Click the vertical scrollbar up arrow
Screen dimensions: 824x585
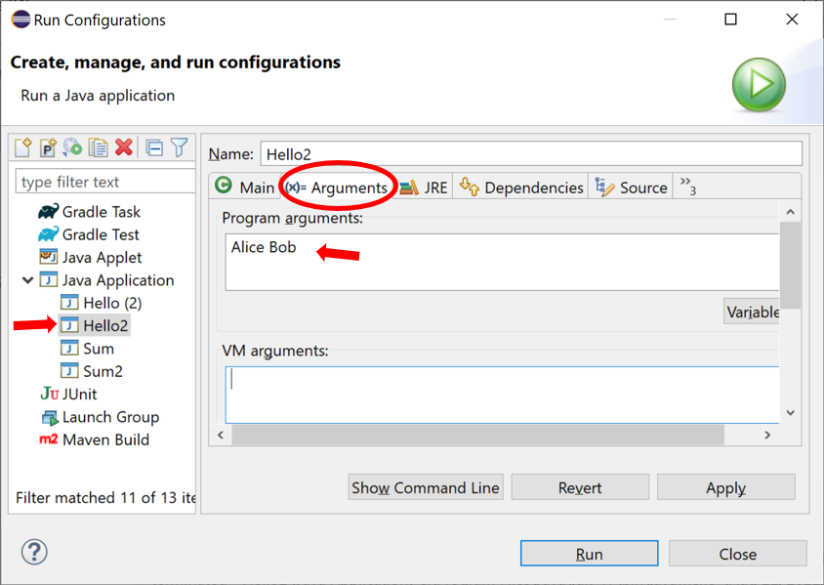[791, 212]
